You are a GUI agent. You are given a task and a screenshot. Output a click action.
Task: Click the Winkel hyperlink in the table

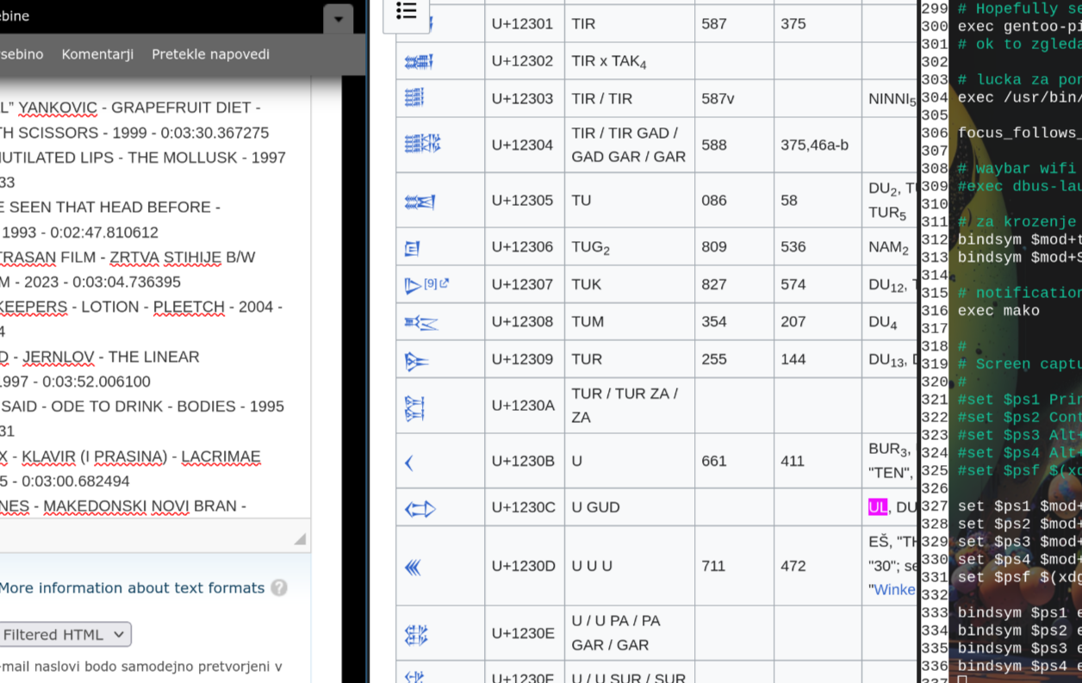tap(894, 590)
